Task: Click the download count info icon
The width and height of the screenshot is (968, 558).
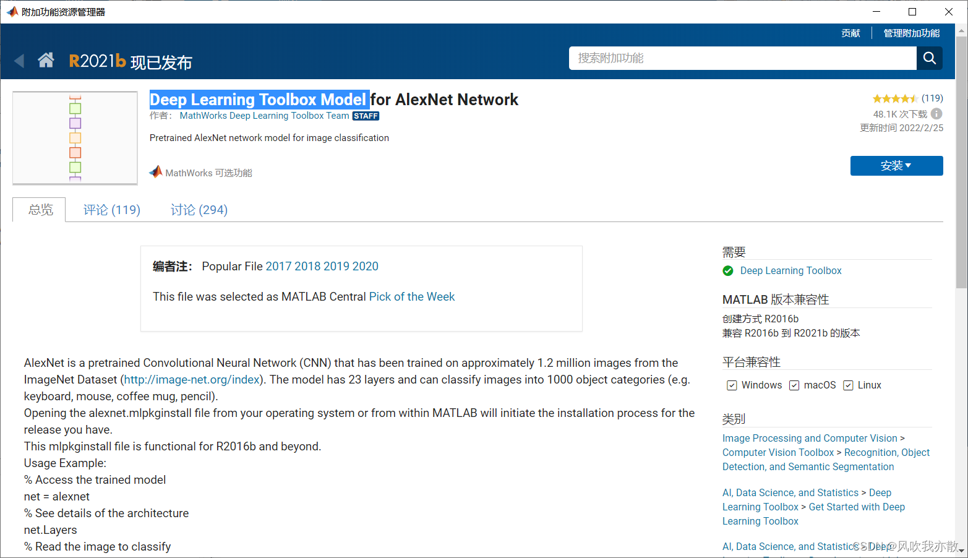Action: click(x=936, y=114)
